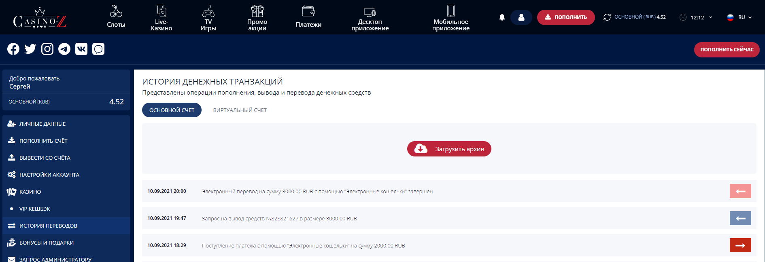
Task: Click the 10.09.2021 20:00 transaction date
Action: [x=167, y=191]
